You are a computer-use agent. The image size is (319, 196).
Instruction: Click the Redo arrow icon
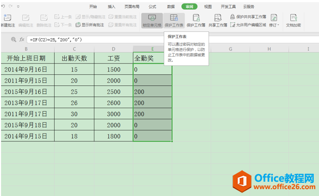tap(11, 6)
